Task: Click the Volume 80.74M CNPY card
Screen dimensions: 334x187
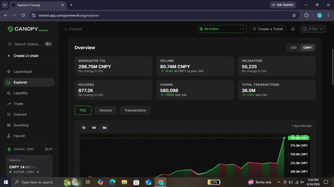Action: [x=195, y=66]
